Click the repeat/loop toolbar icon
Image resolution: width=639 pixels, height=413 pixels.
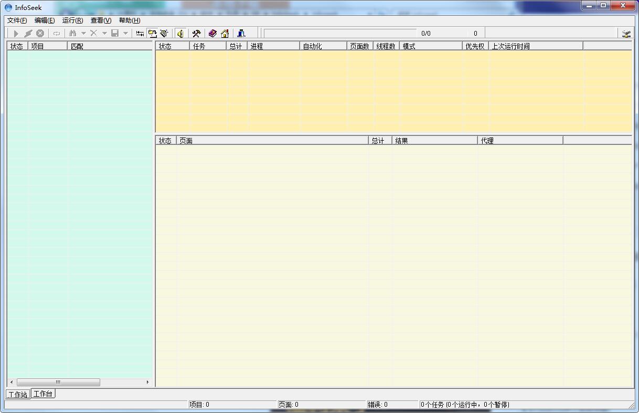(56, 33)
